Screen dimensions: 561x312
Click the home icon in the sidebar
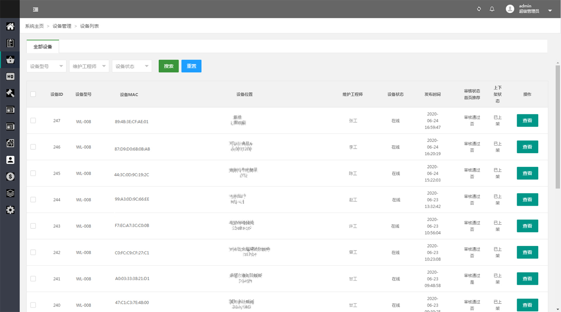10,26
